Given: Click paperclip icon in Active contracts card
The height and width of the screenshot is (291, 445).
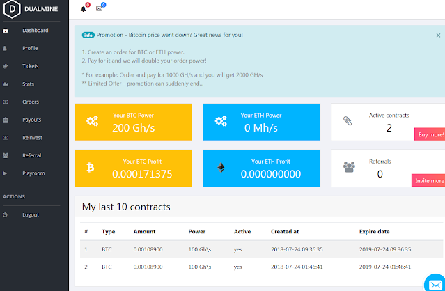Looking at the screenshot, I should [x=348, y=121].
